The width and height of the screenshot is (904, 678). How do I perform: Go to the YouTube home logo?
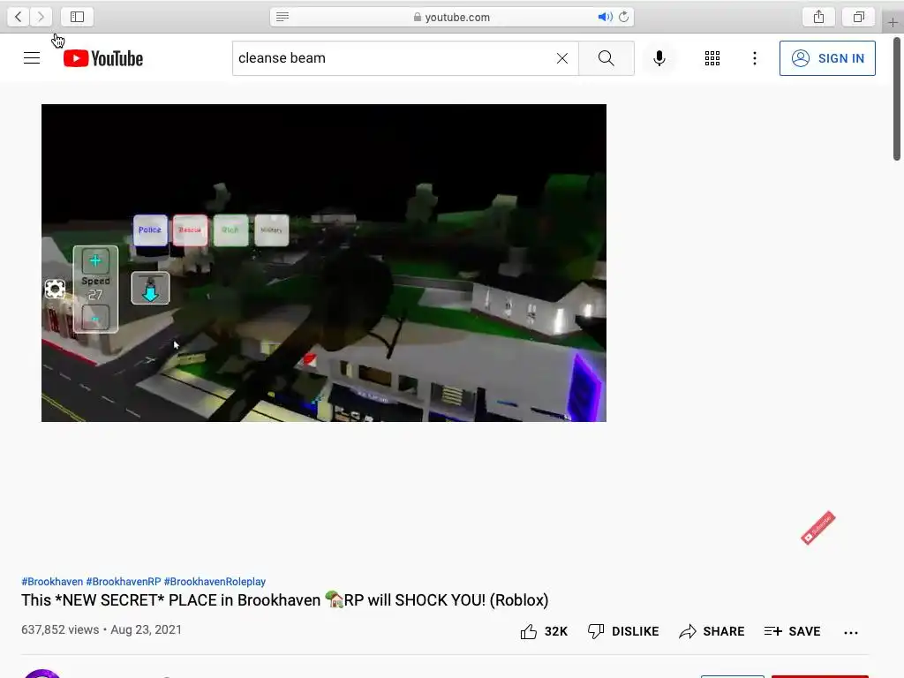103,58
